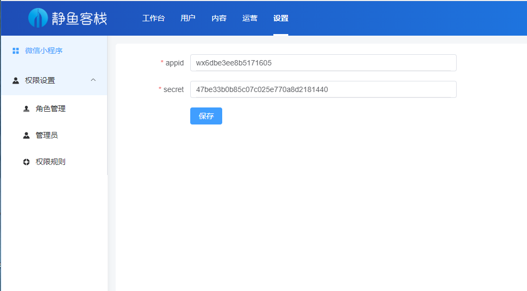Collapse the 权限设置 submenu using its chevron arrow
The height and width of the screenshot is (291, 527).
93,80
